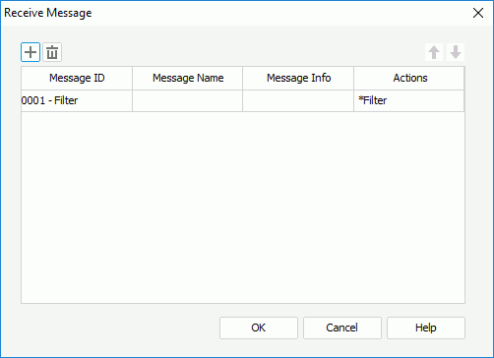Viewport: 494px width, 358px height.
Task: Move message up with the up arrow
Action: 434,52
